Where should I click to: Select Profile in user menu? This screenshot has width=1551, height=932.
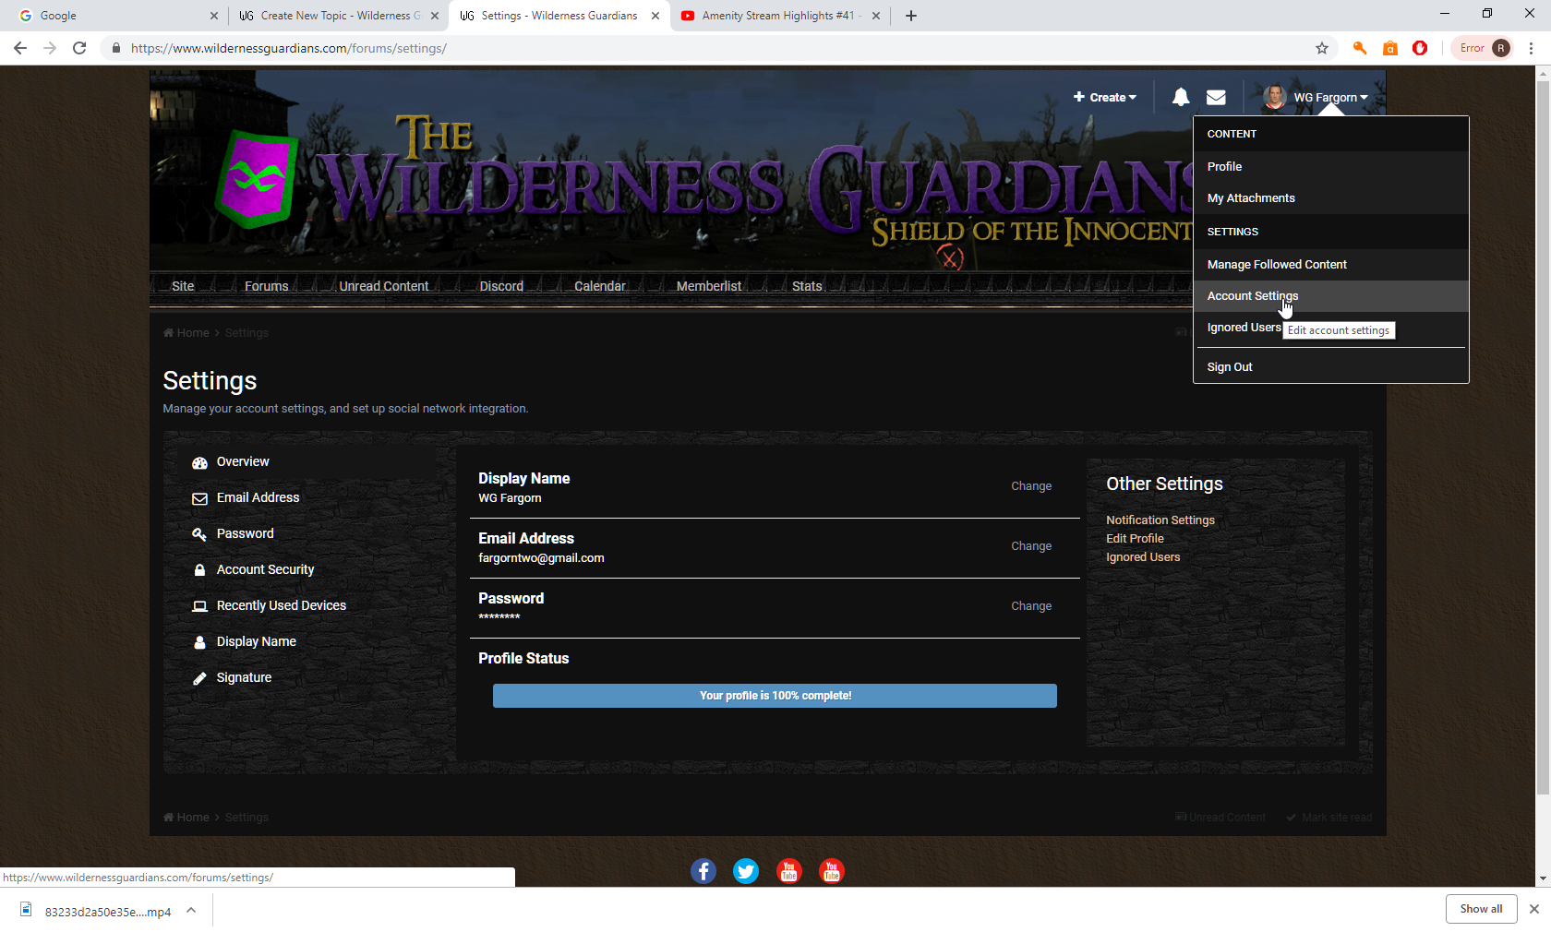point(1330,167)
